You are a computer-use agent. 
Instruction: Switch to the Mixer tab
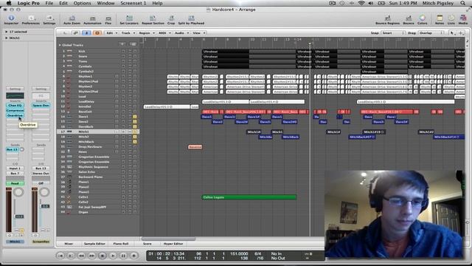tap(69, 243)
